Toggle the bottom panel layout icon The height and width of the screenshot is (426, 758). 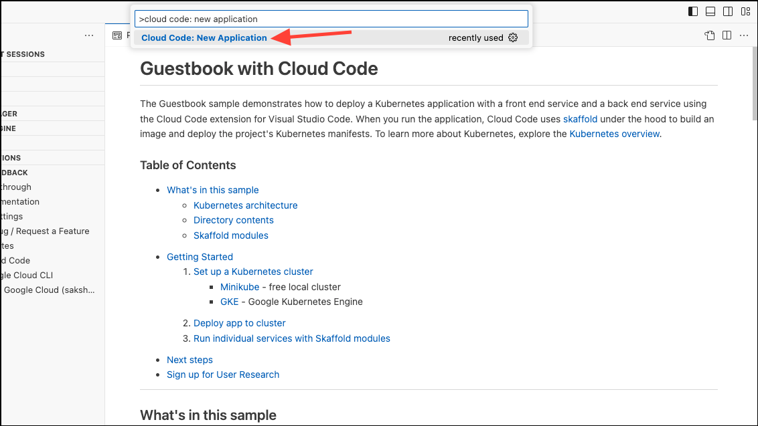[x=710, y=11]
